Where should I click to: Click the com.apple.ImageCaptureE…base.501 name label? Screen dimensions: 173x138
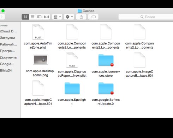tap(139, 74)
